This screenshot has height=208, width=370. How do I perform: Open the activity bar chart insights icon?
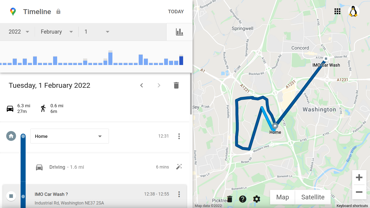(x=179, y=32)
